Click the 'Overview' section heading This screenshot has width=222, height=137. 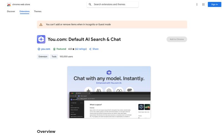[46, 131]
